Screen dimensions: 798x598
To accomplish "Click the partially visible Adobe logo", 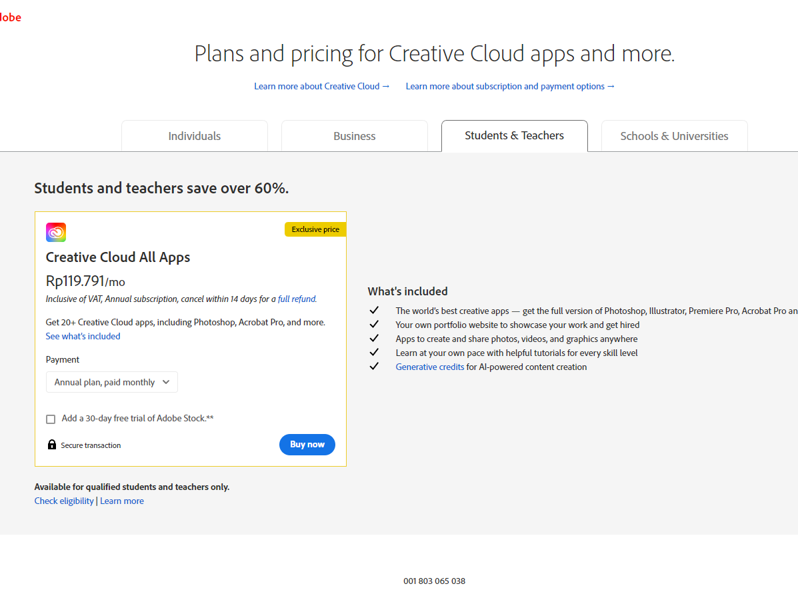I will (x=10, y=17).
